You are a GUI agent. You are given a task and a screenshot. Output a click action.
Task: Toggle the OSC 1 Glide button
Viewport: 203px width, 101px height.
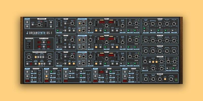click(100, 31)
